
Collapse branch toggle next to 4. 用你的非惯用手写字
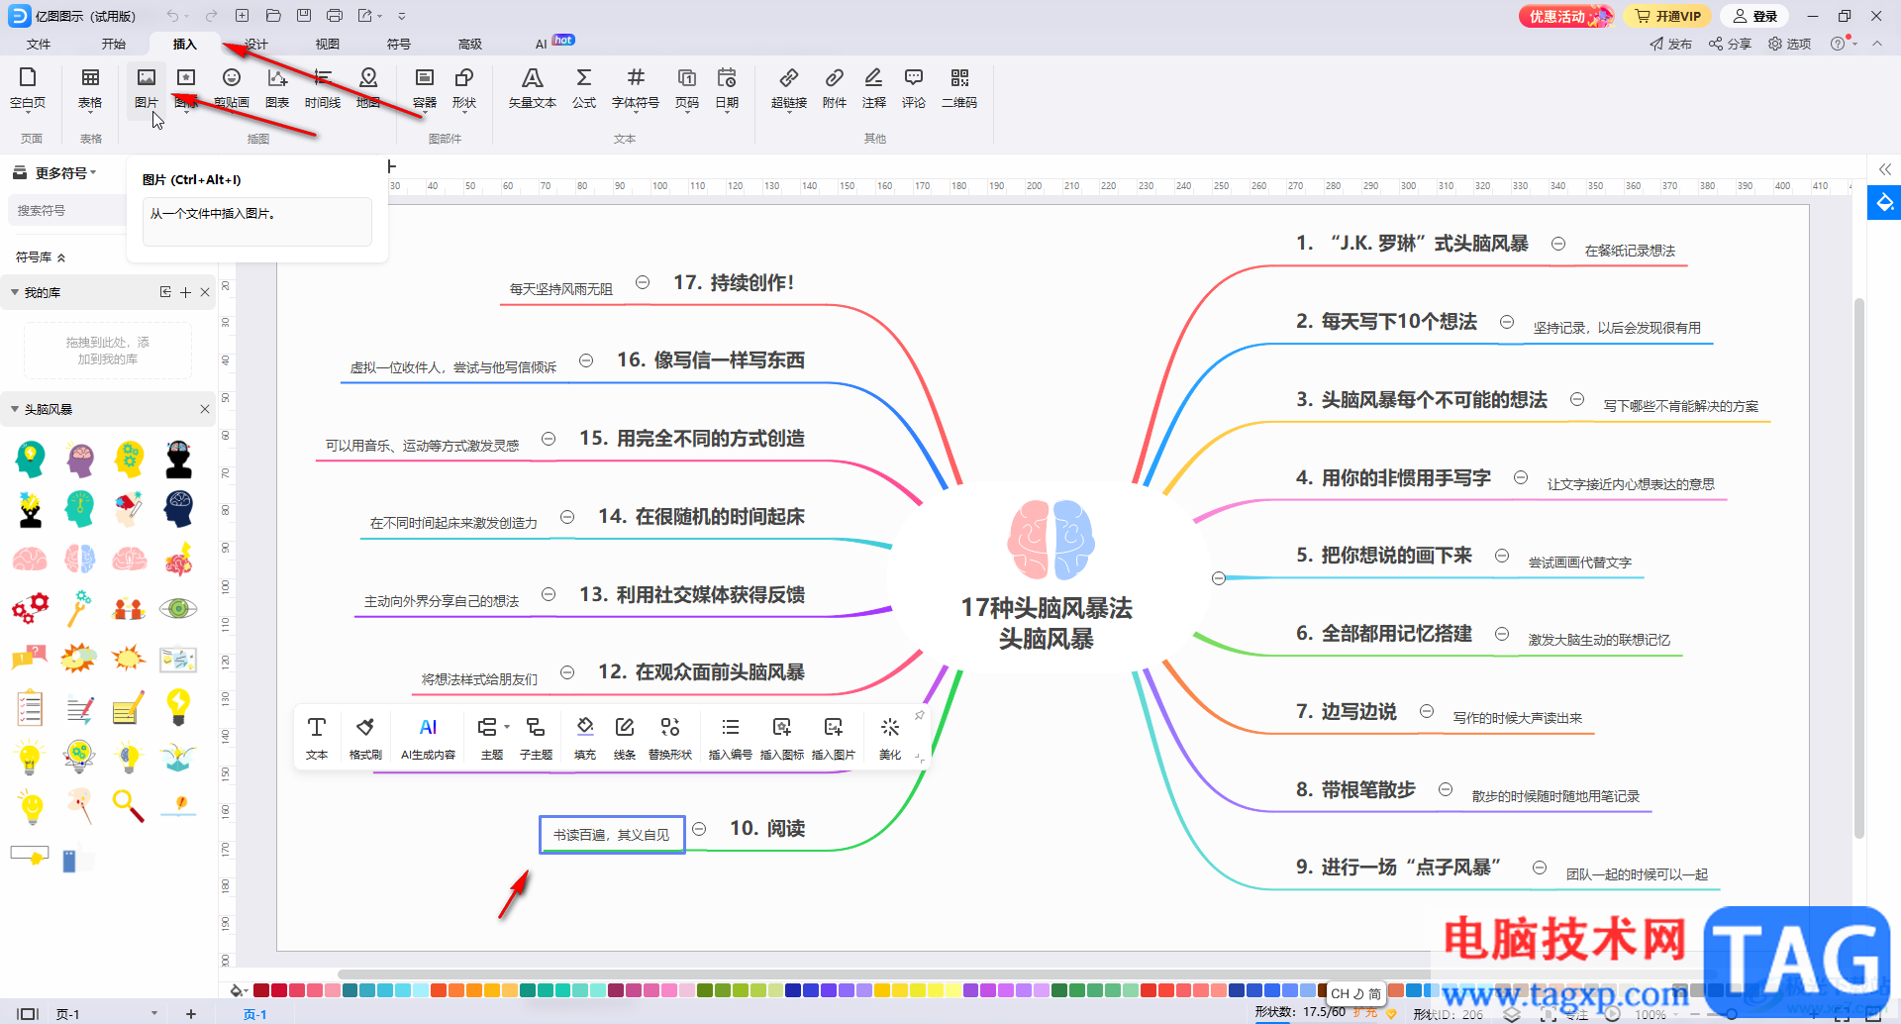coord(1521,477)
